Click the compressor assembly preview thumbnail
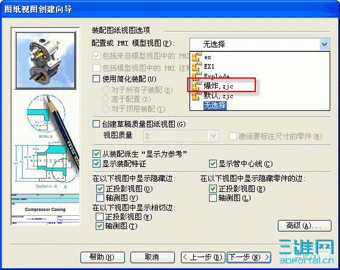The width and height of the screenshot is (340, 270). [x=46, y=60]
